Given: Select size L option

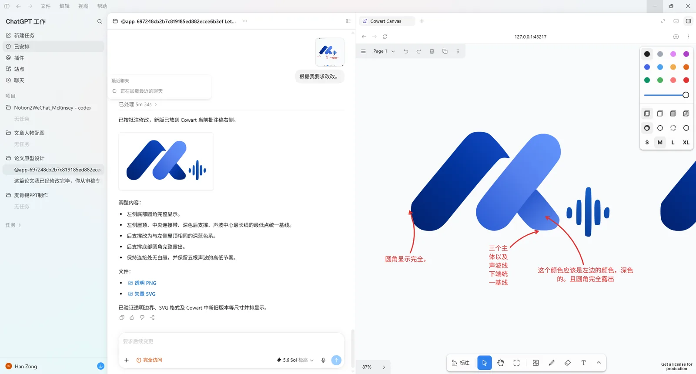Looking at the screenshot, I should pyautogui.click(x=673, y=142).
